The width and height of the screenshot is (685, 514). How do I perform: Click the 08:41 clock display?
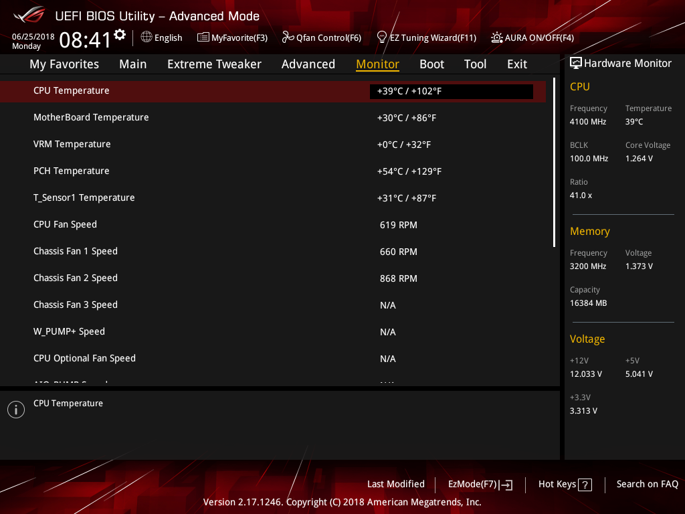point(85,39)
